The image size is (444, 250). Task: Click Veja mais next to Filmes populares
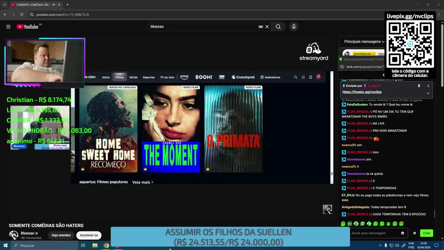point(143,182)
